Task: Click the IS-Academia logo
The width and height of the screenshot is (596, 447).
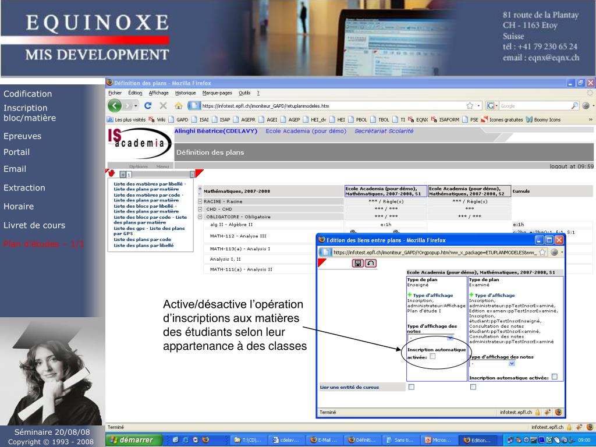Action: pyautogui.click(x=139, y=143)
